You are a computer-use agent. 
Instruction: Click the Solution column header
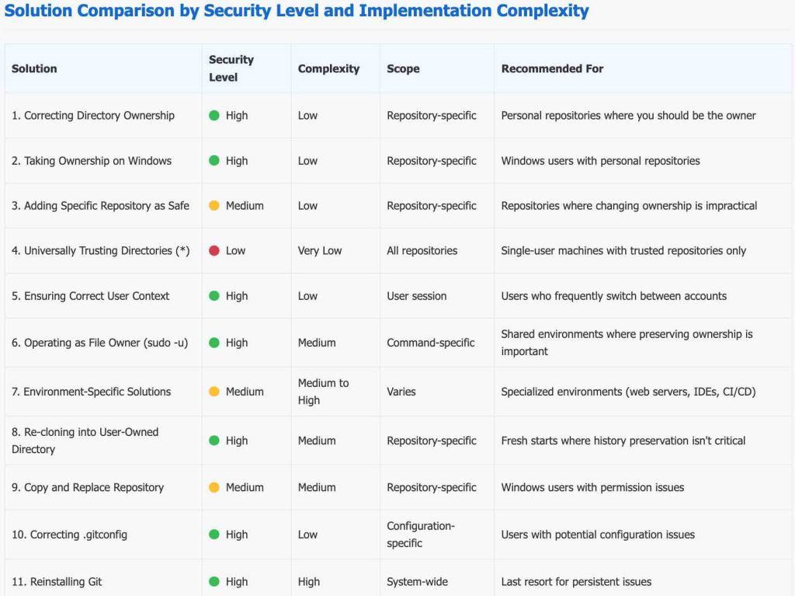[x=34, y=68]
